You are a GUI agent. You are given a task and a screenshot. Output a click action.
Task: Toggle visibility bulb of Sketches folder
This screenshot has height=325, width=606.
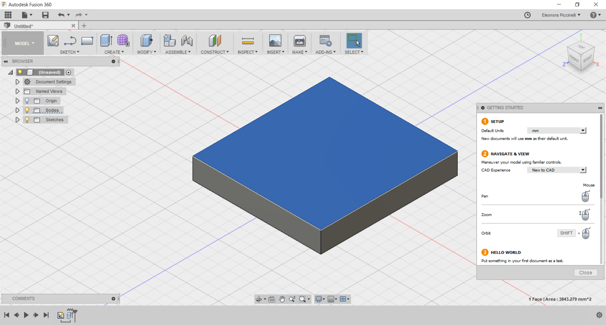click(27, 120)
